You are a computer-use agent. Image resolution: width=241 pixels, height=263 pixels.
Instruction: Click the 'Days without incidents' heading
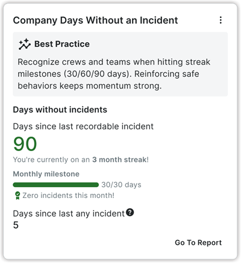60,110
